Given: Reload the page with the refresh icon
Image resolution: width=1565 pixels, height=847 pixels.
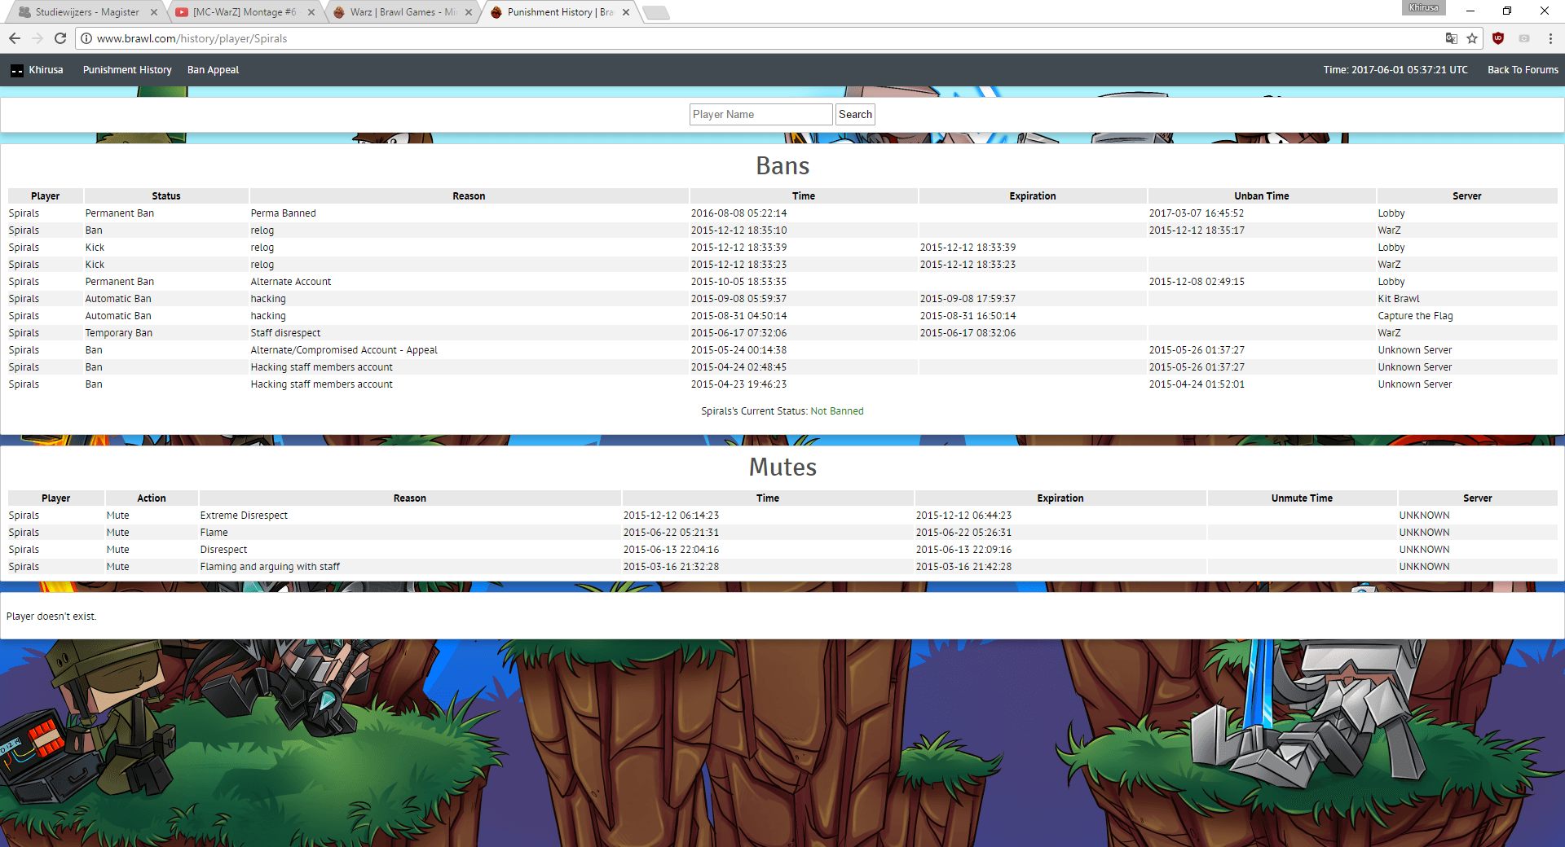Looking at the screenshot, I should pyautogui.click(x=60, y=38).
